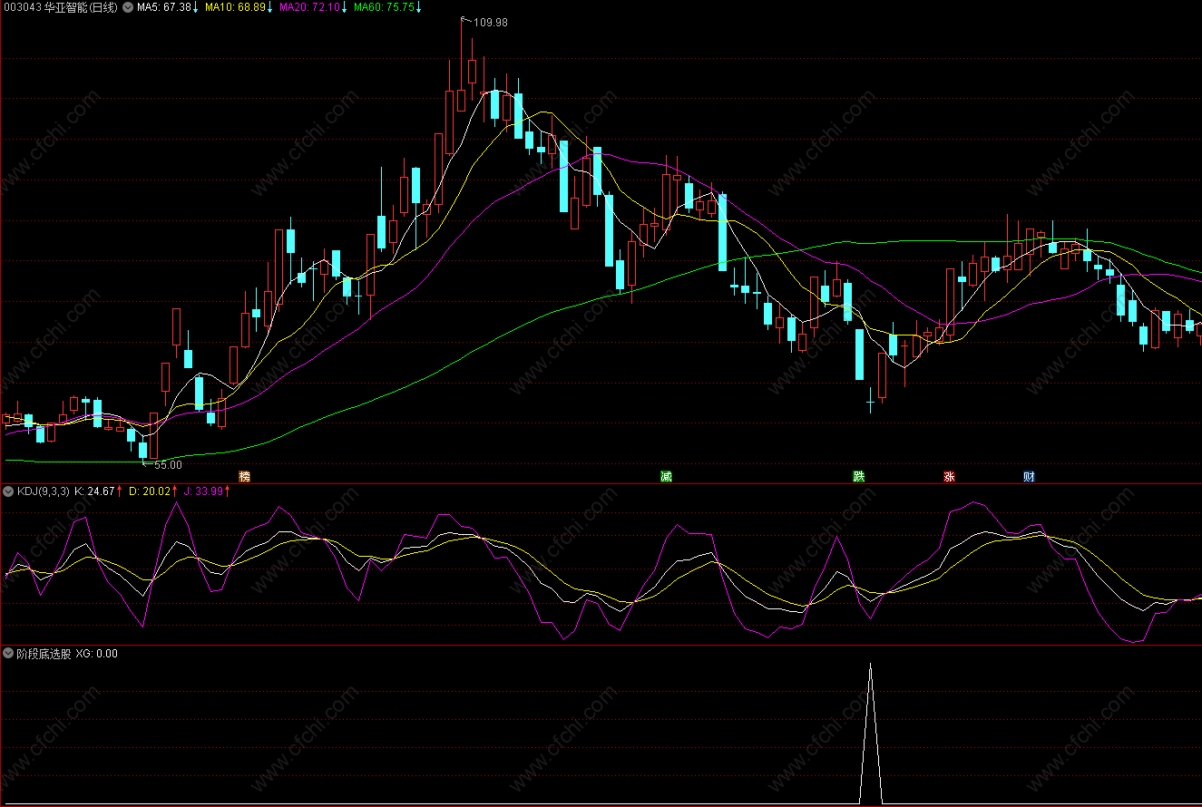Viewport: 1202px width, 807px height.
Task: Click the orange 榜 event marker
Action: point(243,476)
